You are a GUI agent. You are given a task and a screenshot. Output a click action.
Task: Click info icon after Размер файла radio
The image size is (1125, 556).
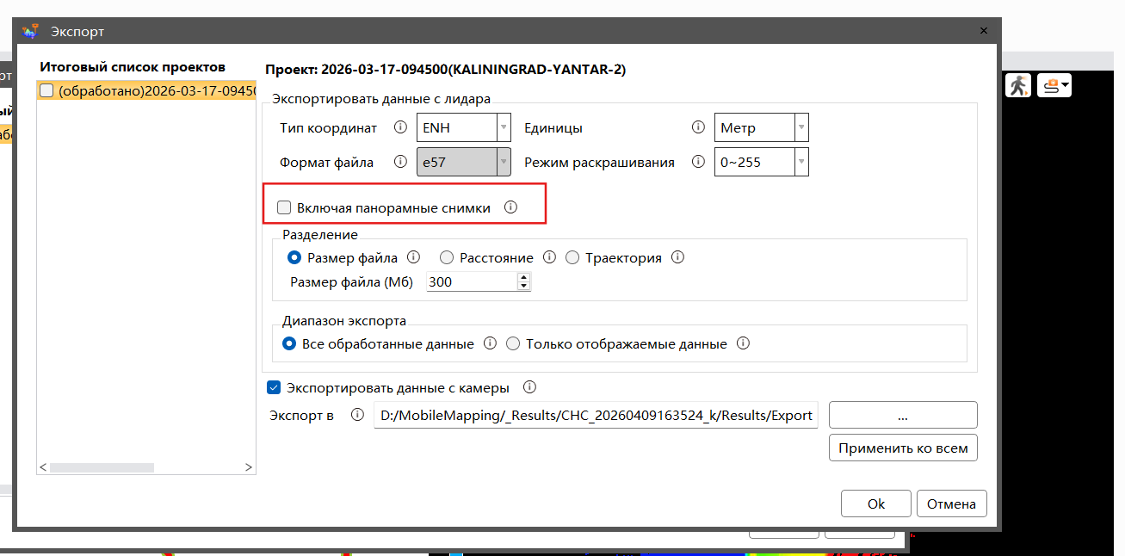coord(413,257)
